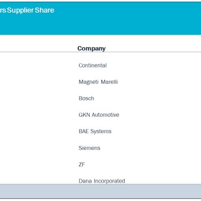
Task: Click the word Incorporated
Action: pos(109,181)
